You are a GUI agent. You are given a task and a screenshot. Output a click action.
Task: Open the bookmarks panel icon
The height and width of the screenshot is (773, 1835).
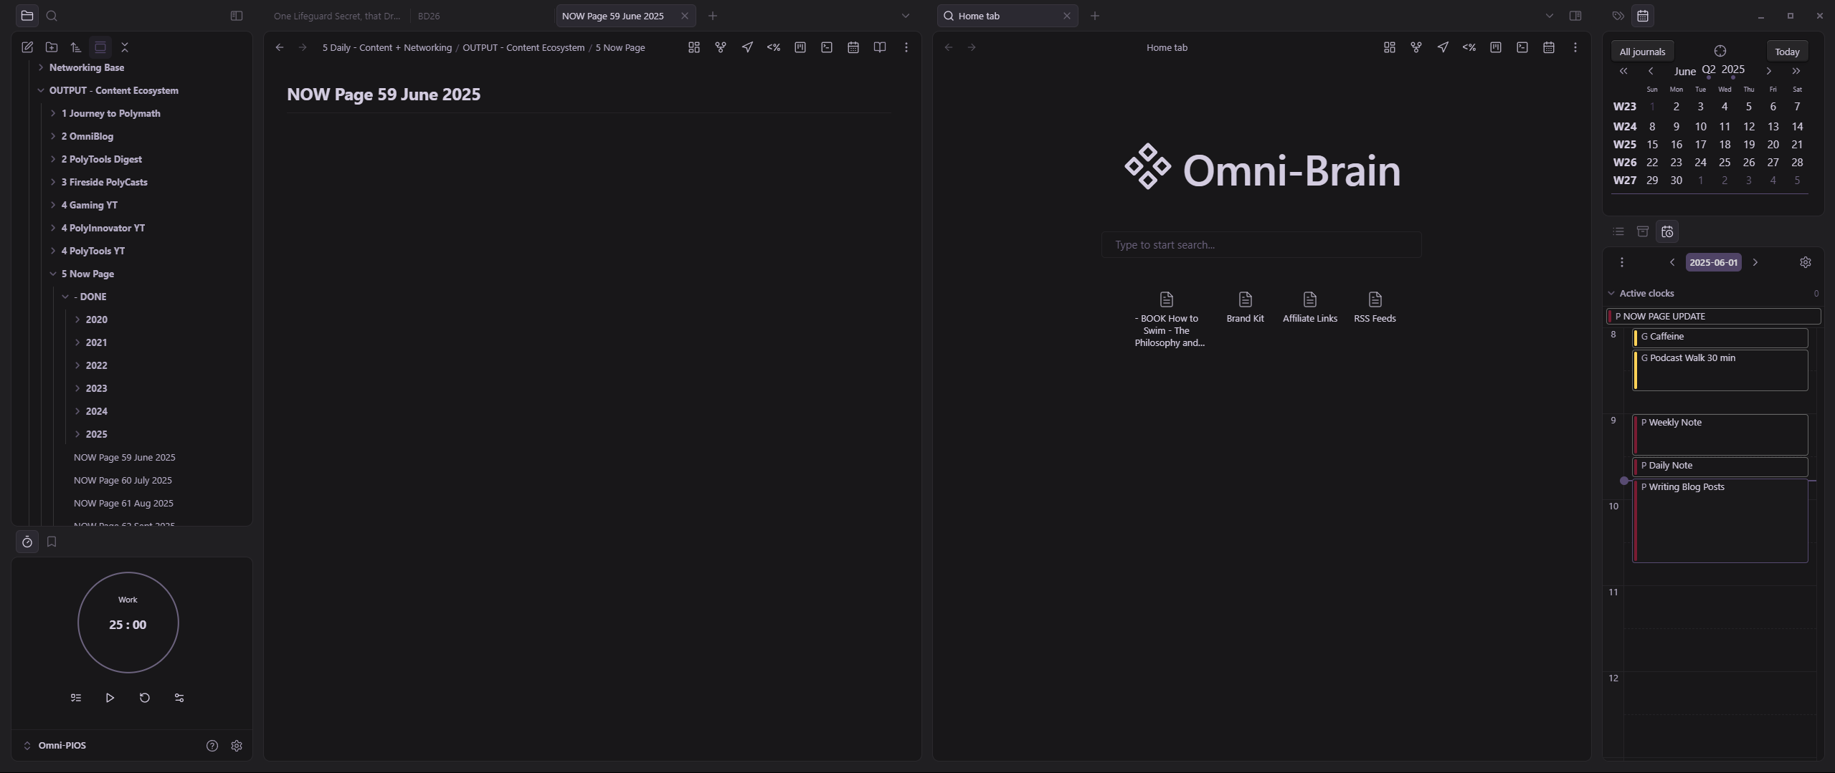[x=52, y=542]
